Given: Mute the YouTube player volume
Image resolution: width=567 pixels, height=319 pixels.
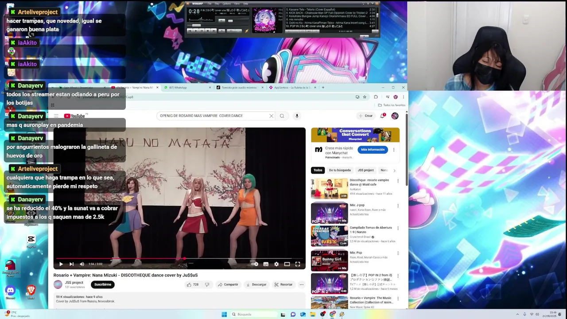Looking at the screenshot, I should coord(82,264).
